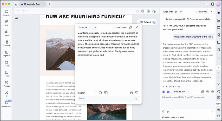The height and width of the screenshot is (121, 222).
Task: Toggle fit-to-width view icon
Action: (219, 98)
